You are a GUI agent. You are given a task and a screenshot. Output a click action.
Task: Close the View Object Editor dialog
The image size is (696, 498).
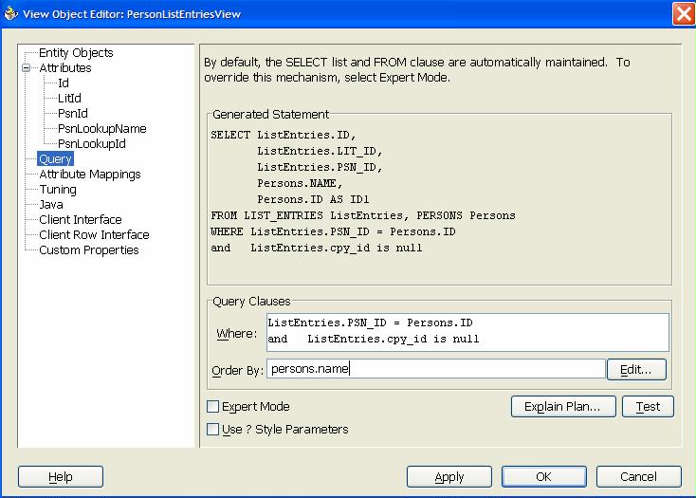click(684, 14)
